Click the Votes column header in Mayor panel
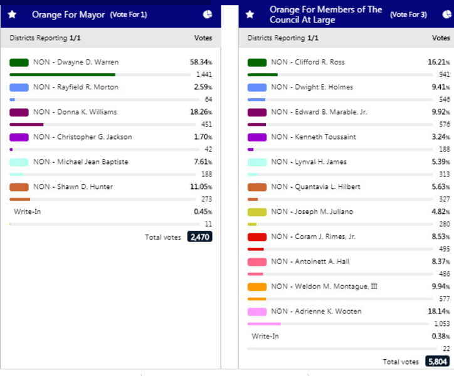 [203, 38]
